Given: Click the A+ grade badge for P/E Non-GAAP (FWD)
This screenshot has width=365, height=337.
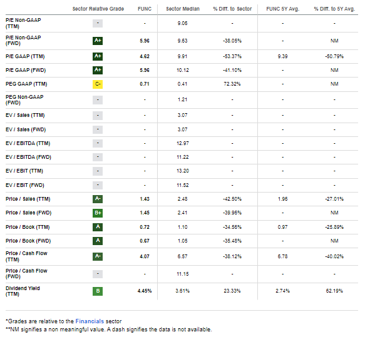Looking at the screenshot, I should pos(98,41).
